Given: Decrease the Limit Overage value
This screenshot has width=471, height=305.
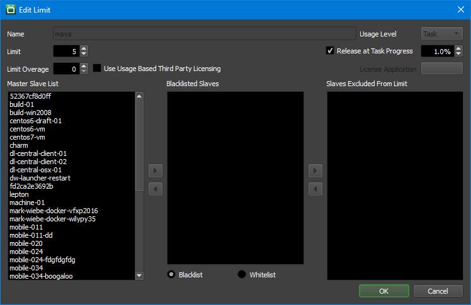Looking at the screenshot, I should coord(84,72).
